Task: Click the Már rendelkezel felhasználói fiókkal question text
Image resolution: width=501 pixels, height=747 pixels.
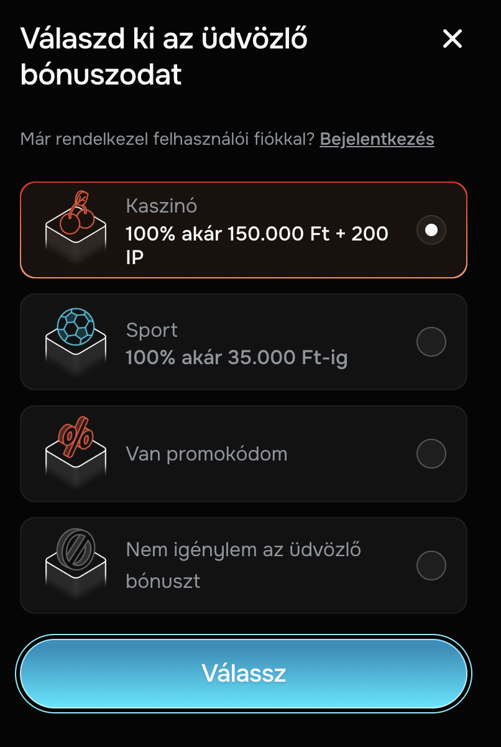Action: coord(167,139)
